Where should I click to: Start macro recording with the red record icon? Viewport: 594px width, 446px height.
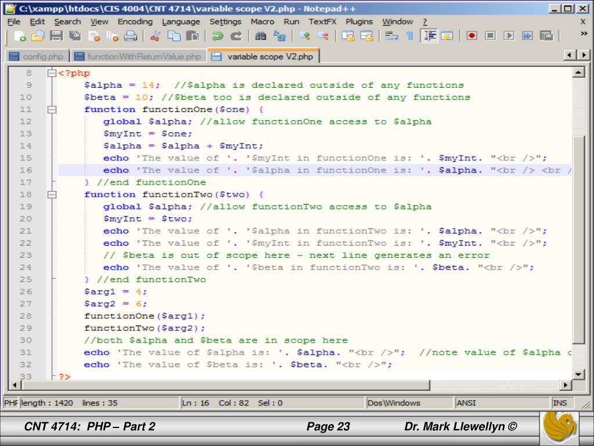coord(472,36)
